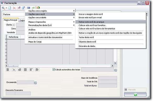
Task: Switch to the Página Principal tab
Action: 10,20
